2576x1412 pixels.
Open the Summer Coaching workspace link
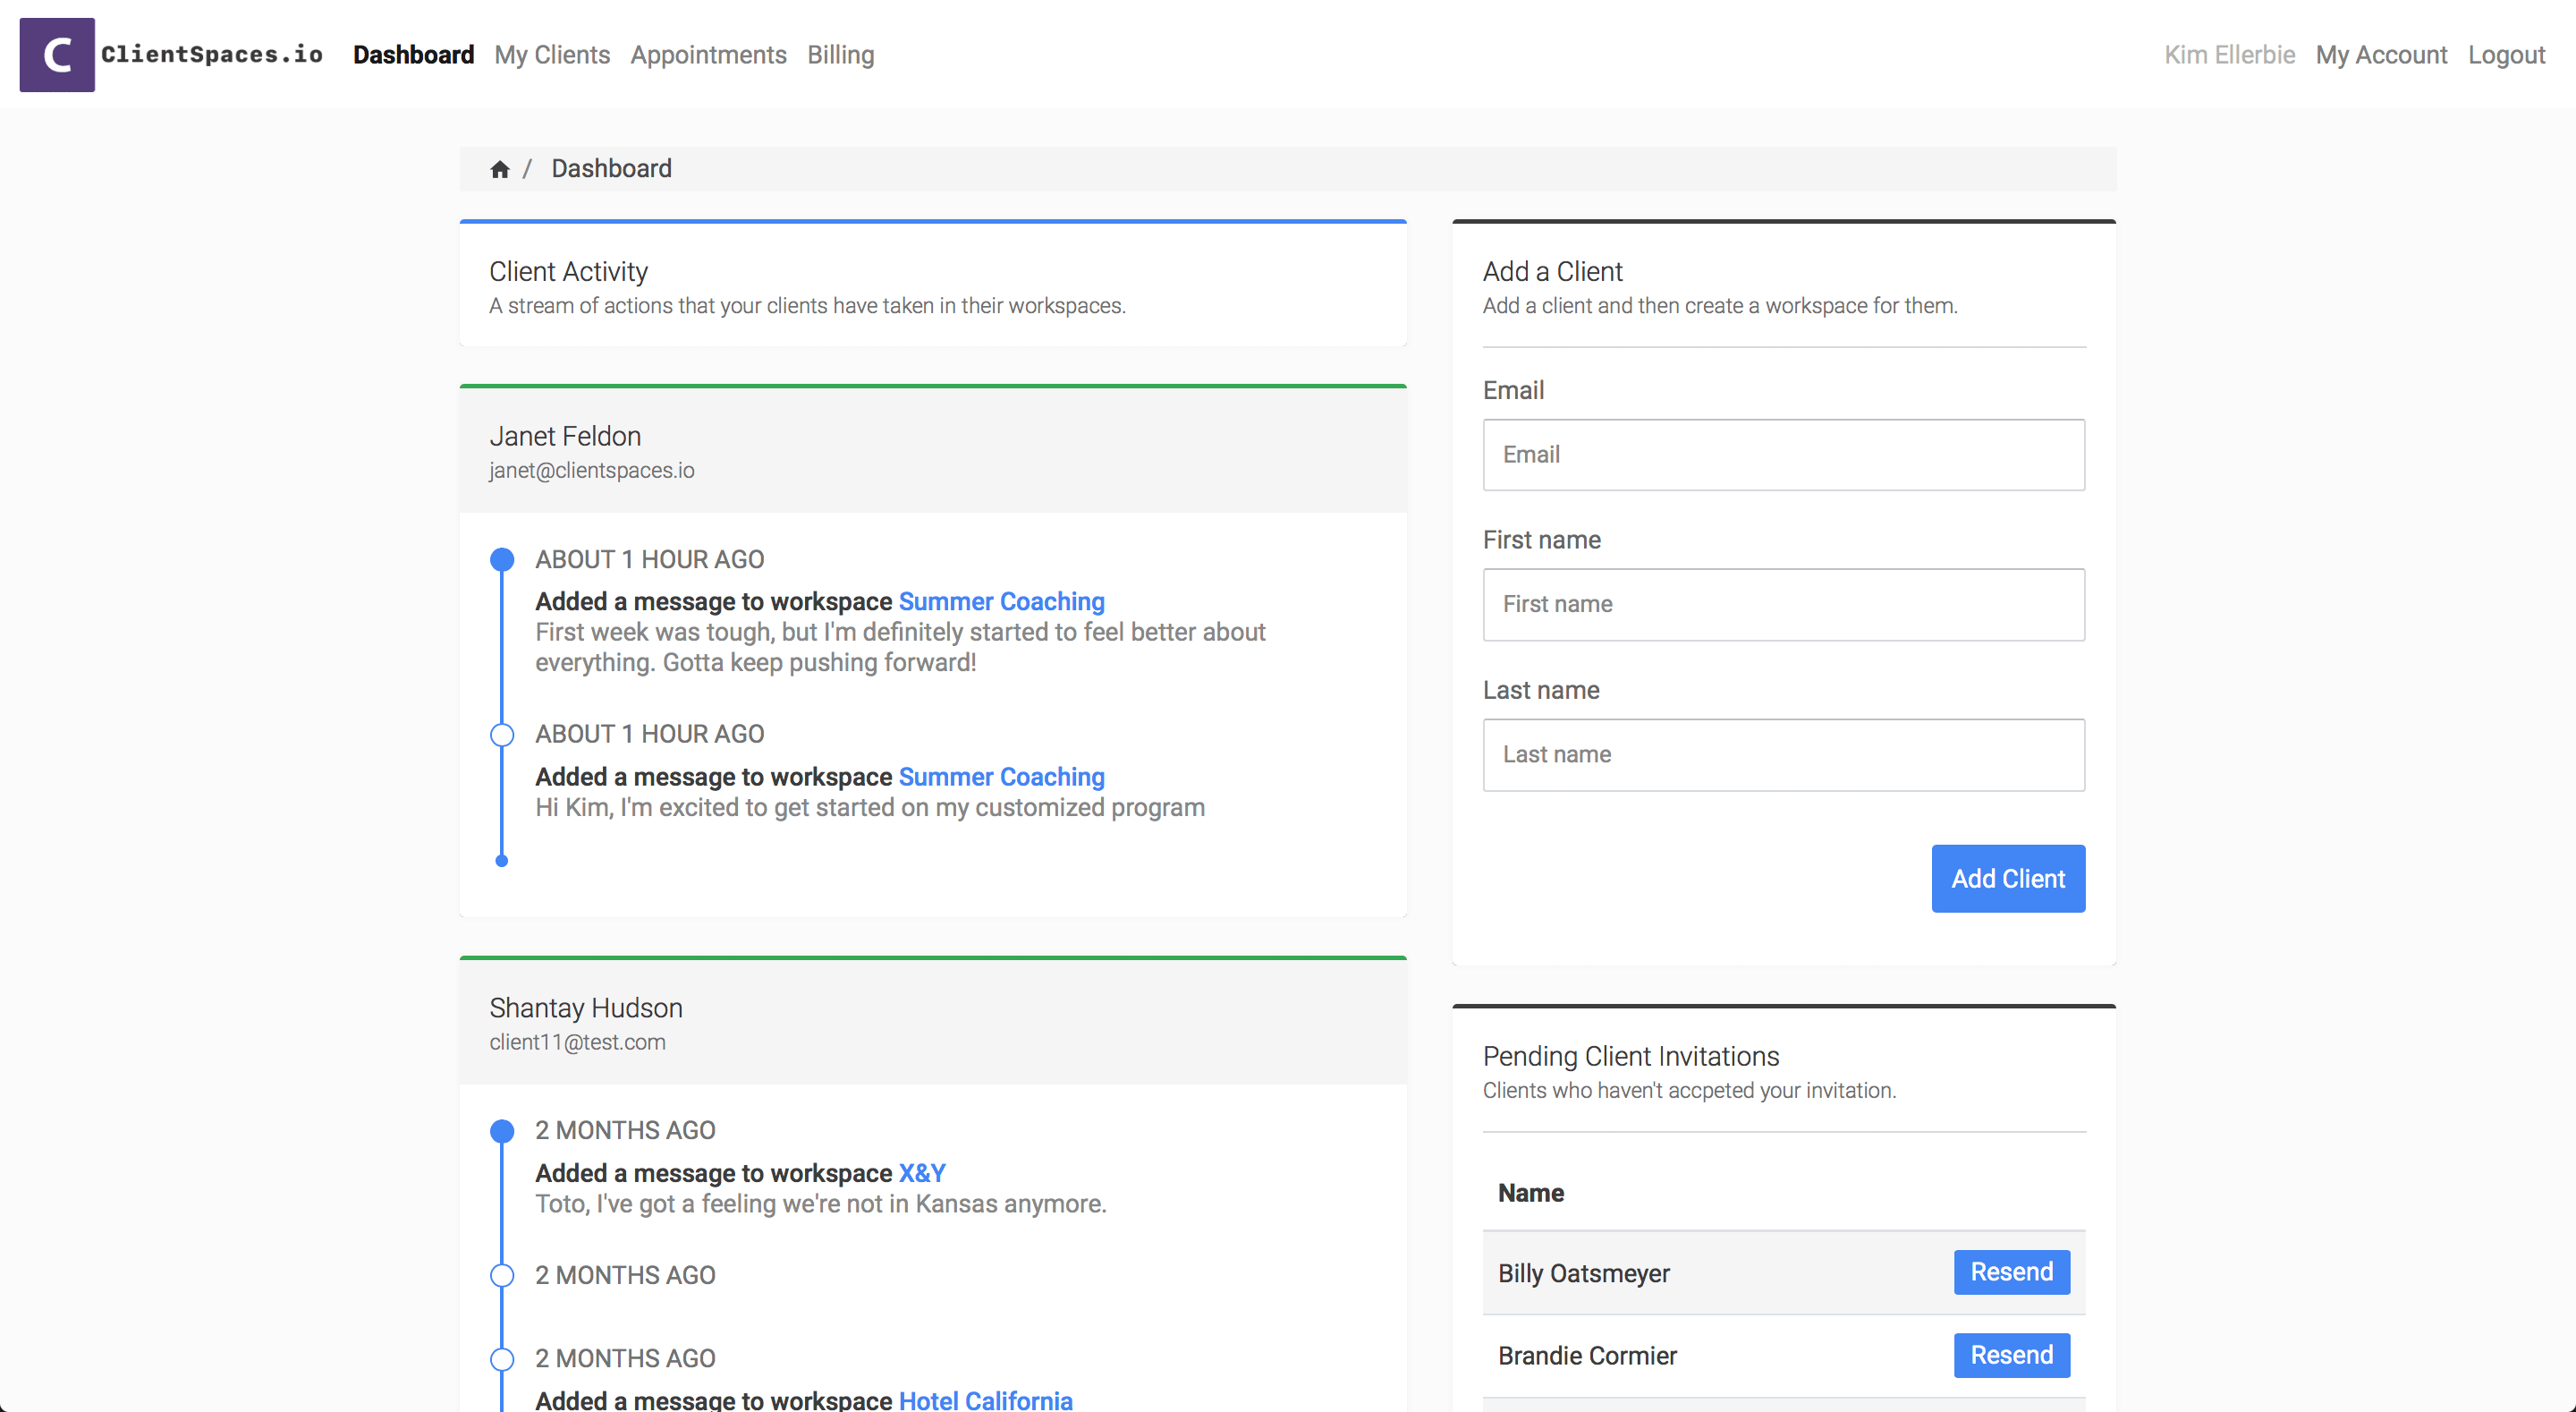pyautogui.click(x=1002, y=601)
